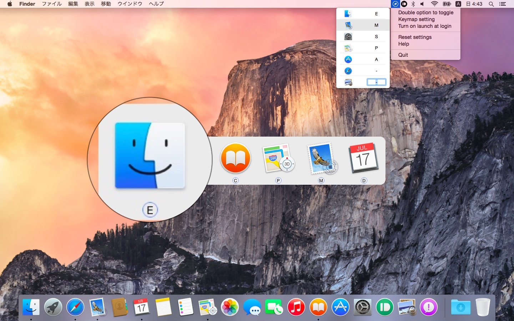Open the 移動 menu

[106, 4]
